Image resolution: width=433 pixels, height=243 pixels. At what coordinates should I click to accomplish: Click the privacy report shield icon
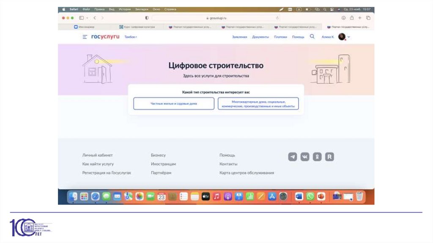[147, 18]
